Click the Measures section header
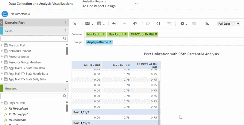The width and height of the screenshot is (244, 125). click(34, 88)
